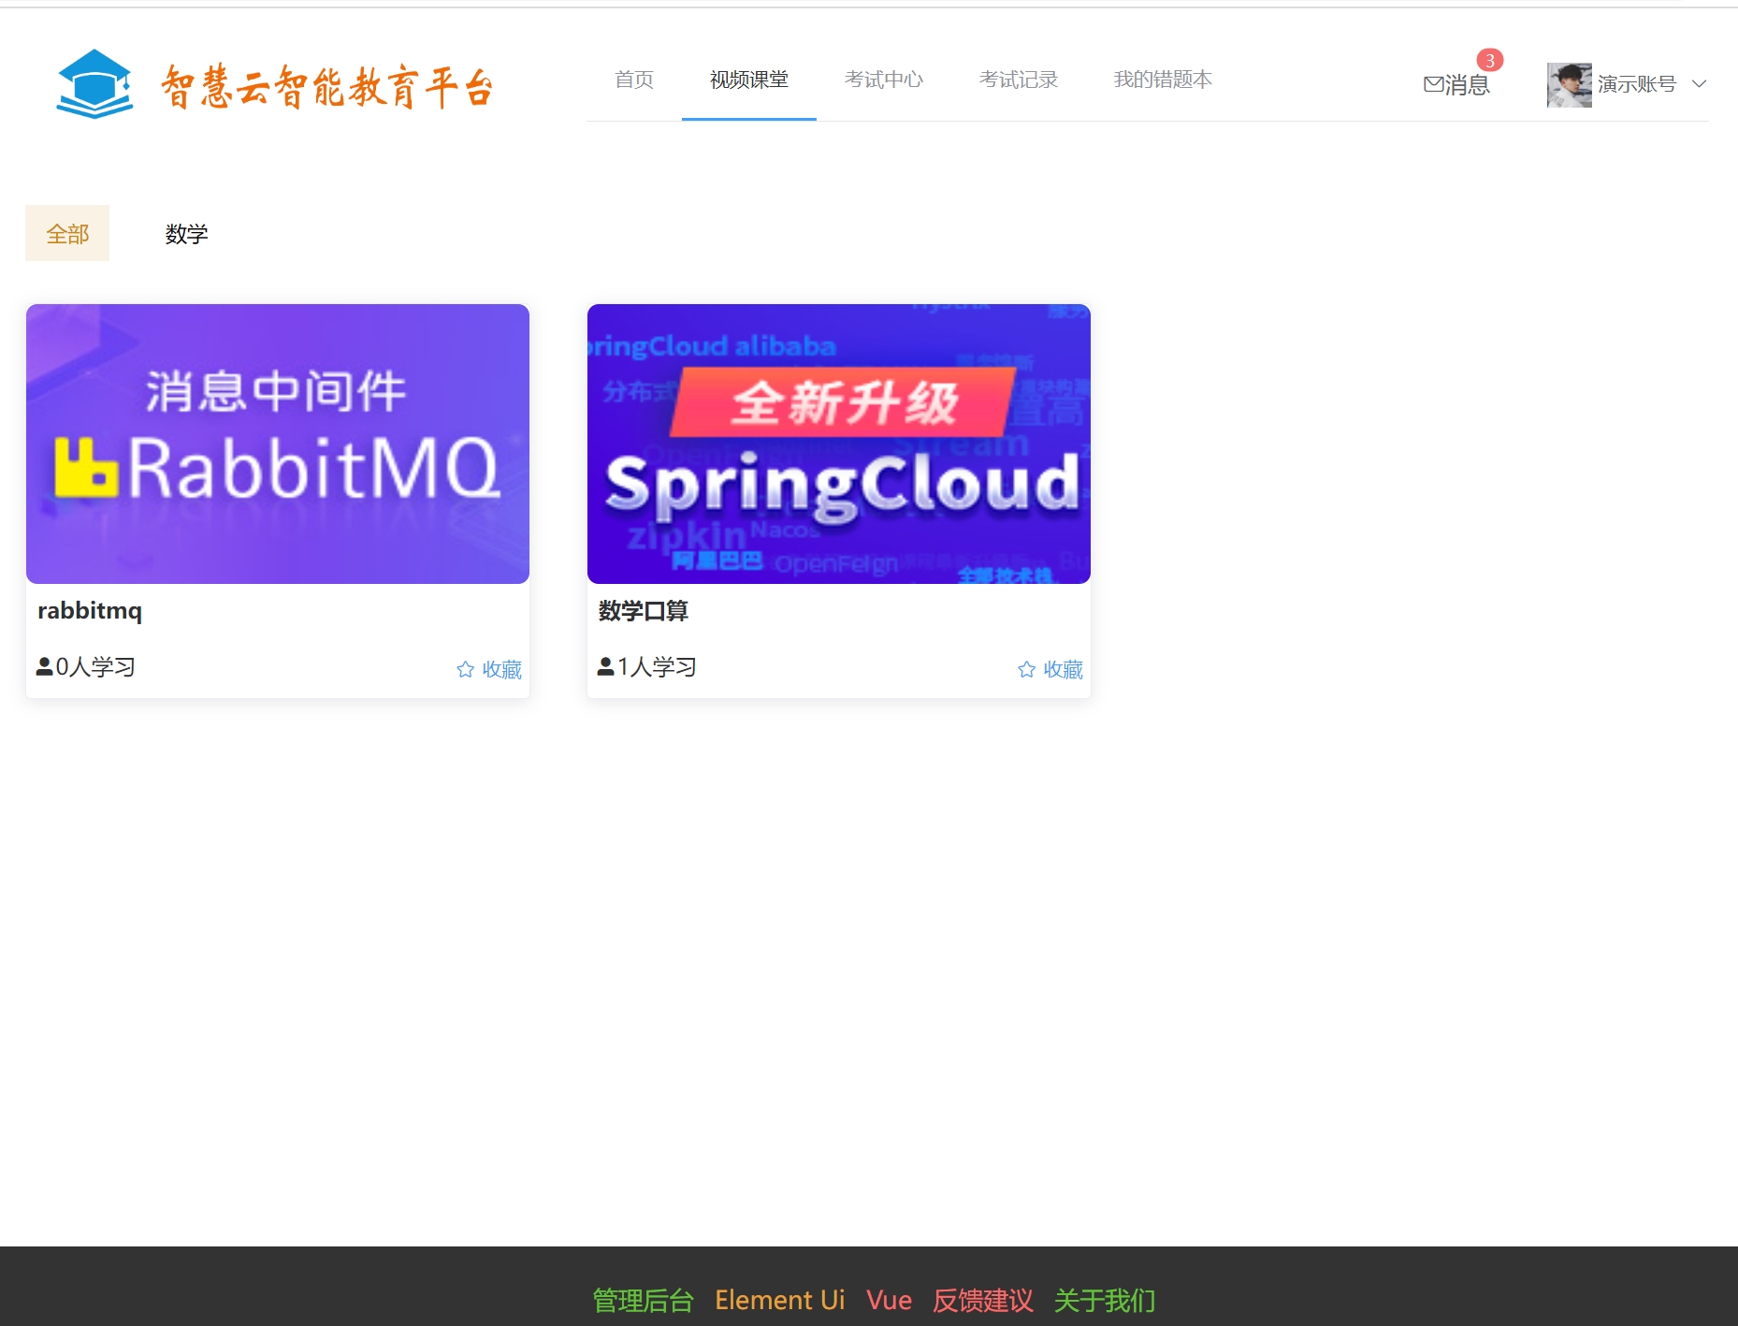Click 收藏 text on 数学口算 course
This screenshot has height=1326, width=1738.
[x=1064, y=669]
